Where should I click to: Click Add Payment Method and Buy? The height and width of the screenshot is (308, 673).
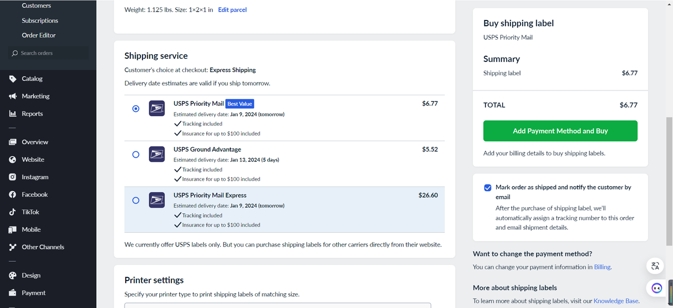click(560, 131)
